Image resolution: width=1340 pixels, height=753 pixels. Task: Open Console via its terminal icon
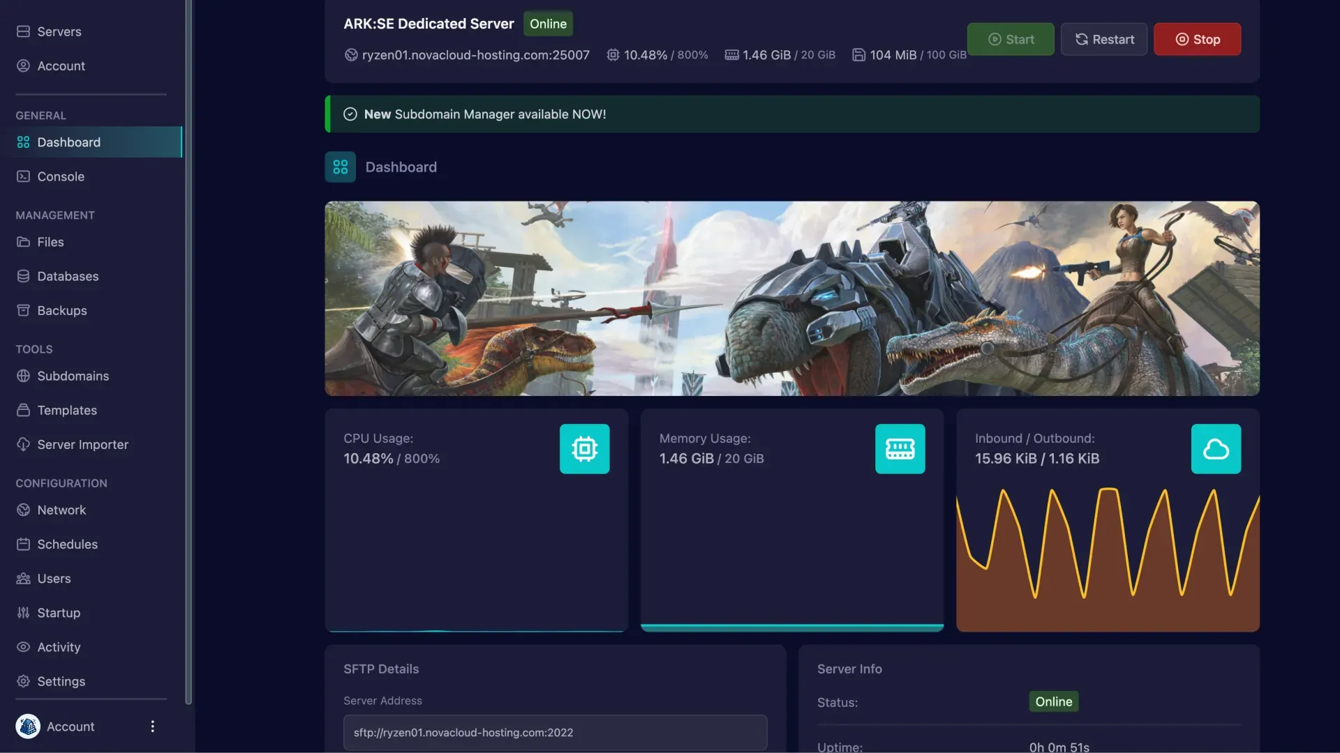(x=23, y=176)
